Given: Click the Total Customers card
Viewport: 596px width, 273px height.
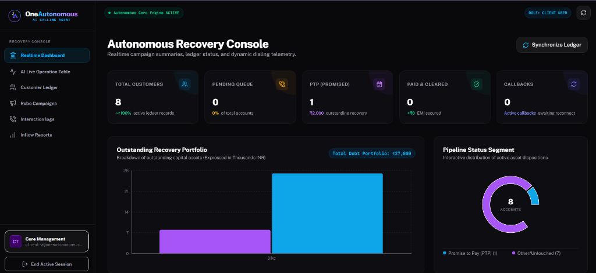Looking at the screenshot, I should [x=153, y=97].
